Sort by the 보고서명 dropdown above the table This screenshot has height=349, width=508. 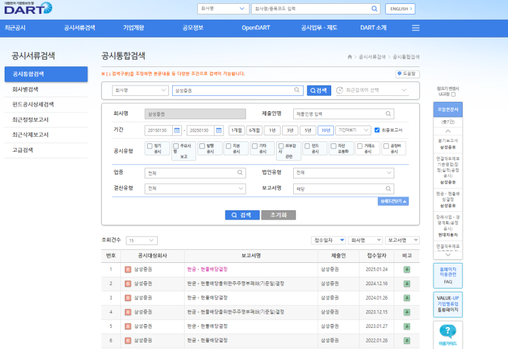pos(402,240)
